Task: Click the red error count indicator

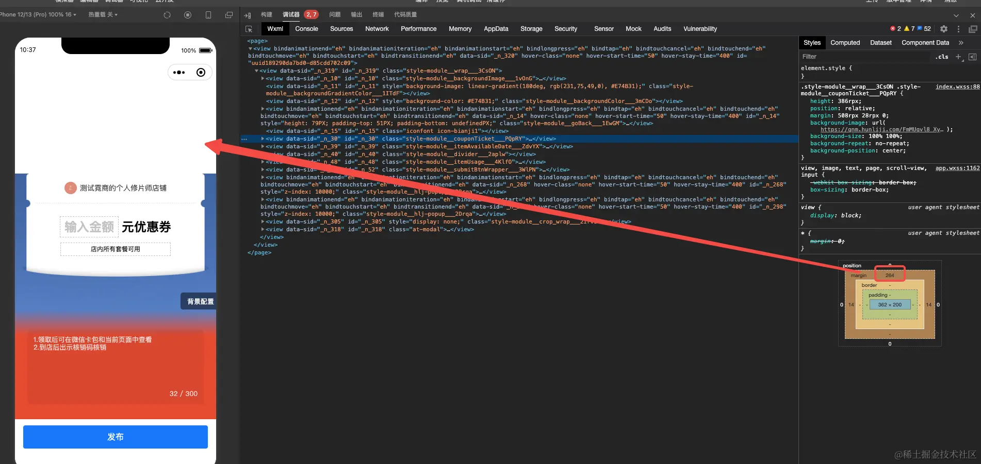Action: tap(896, 29)
